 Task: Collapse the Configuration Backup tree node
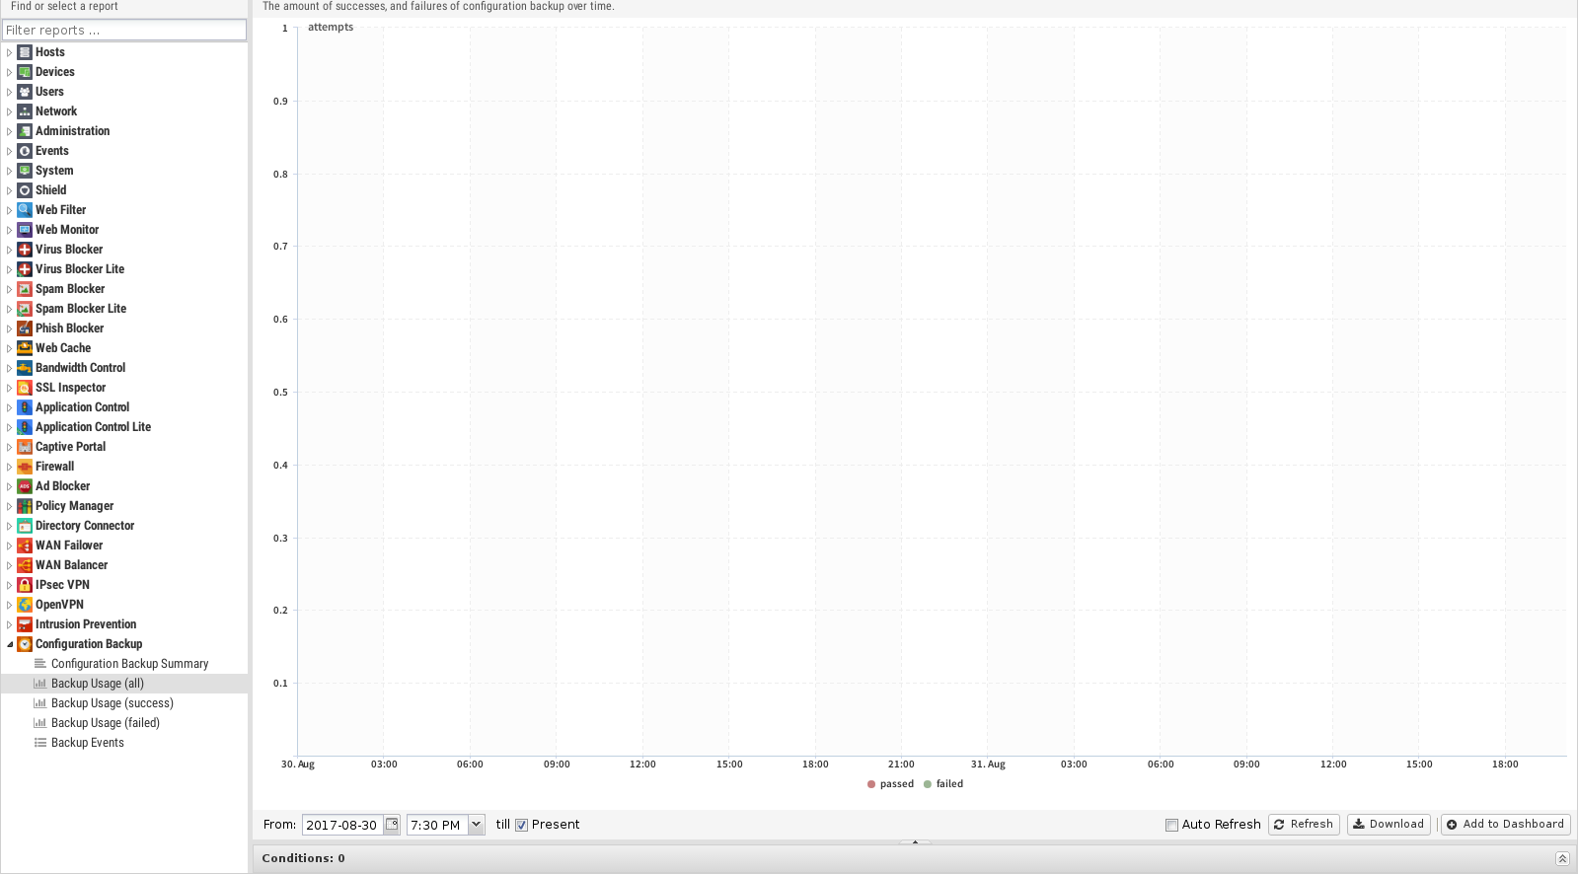pos(10,644)
